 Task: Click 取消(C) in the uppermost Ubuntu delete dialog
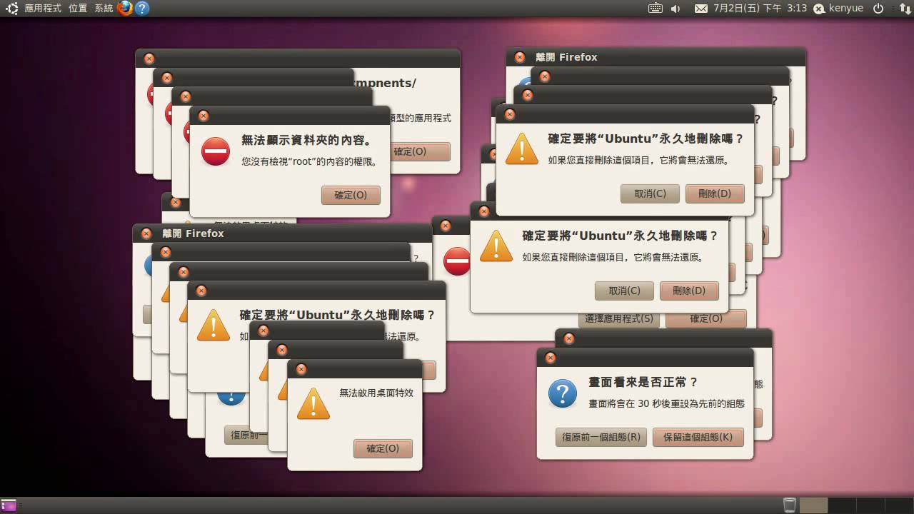coord(650,193)
